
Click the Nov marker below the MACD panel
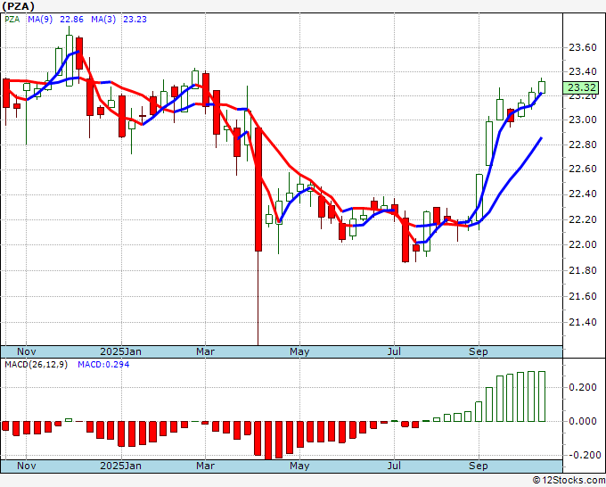coord(27,466)
